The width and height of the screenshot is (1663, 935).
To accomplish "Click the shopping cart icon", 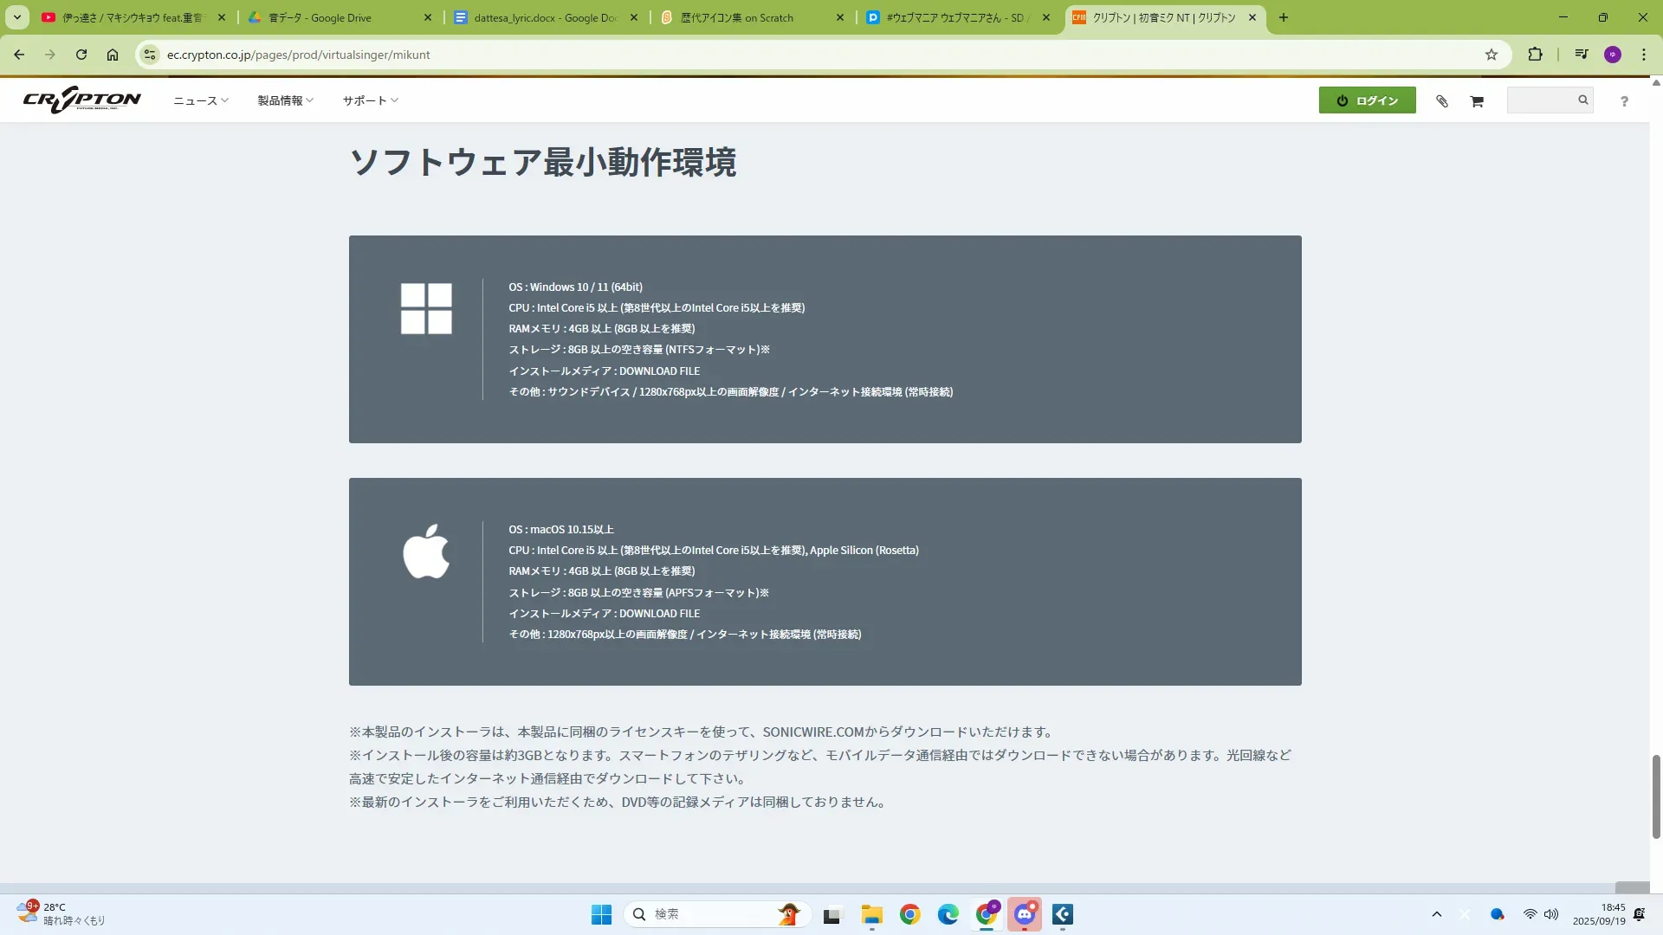I will [x=1477, y=101].
